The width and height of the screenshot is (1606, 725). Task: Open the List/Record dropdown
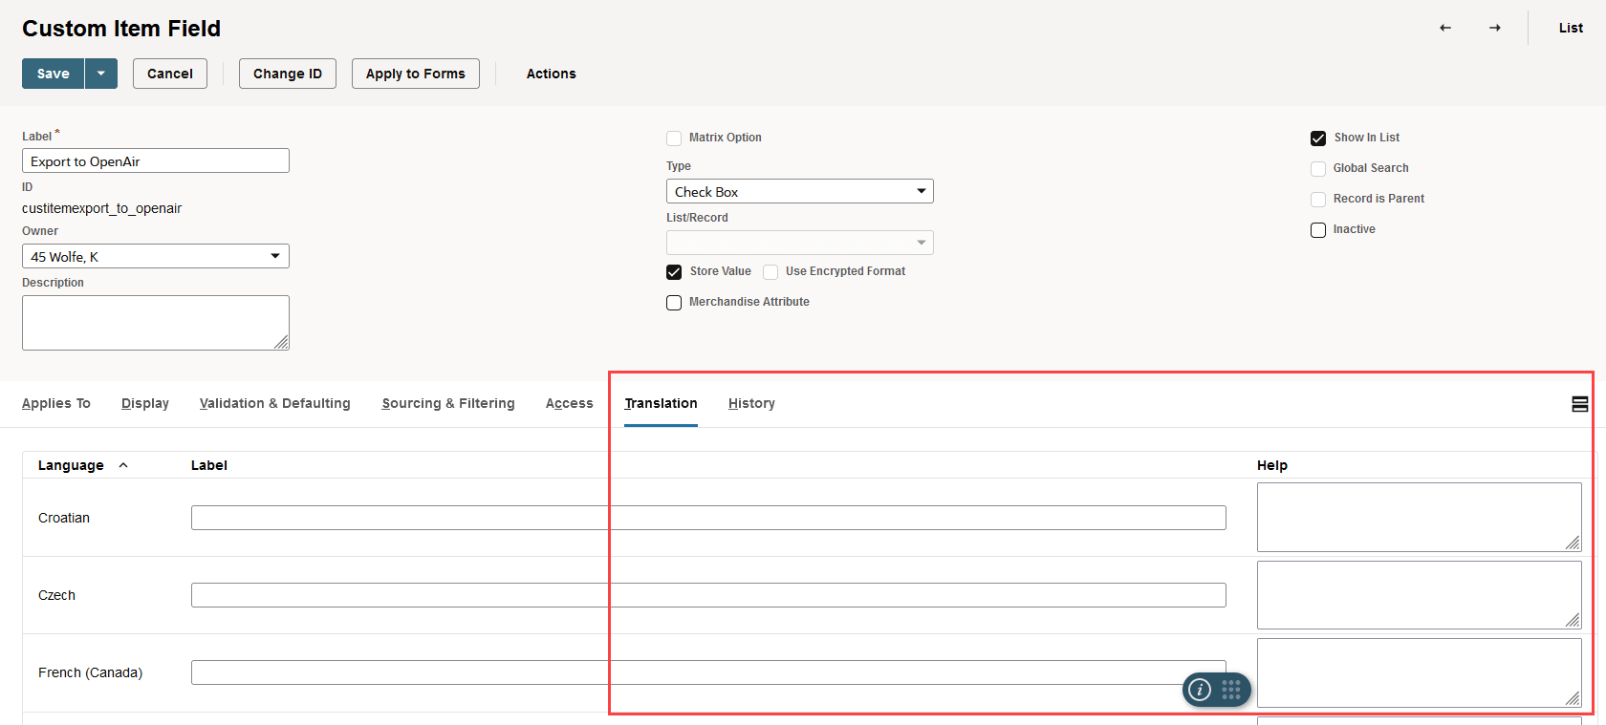pyautogui.click(x=800, y=243)
